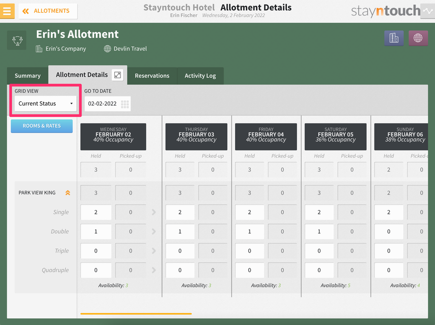Switch to the Reservations tab
The height and width of the screenshot is (325, 435).
152,76
